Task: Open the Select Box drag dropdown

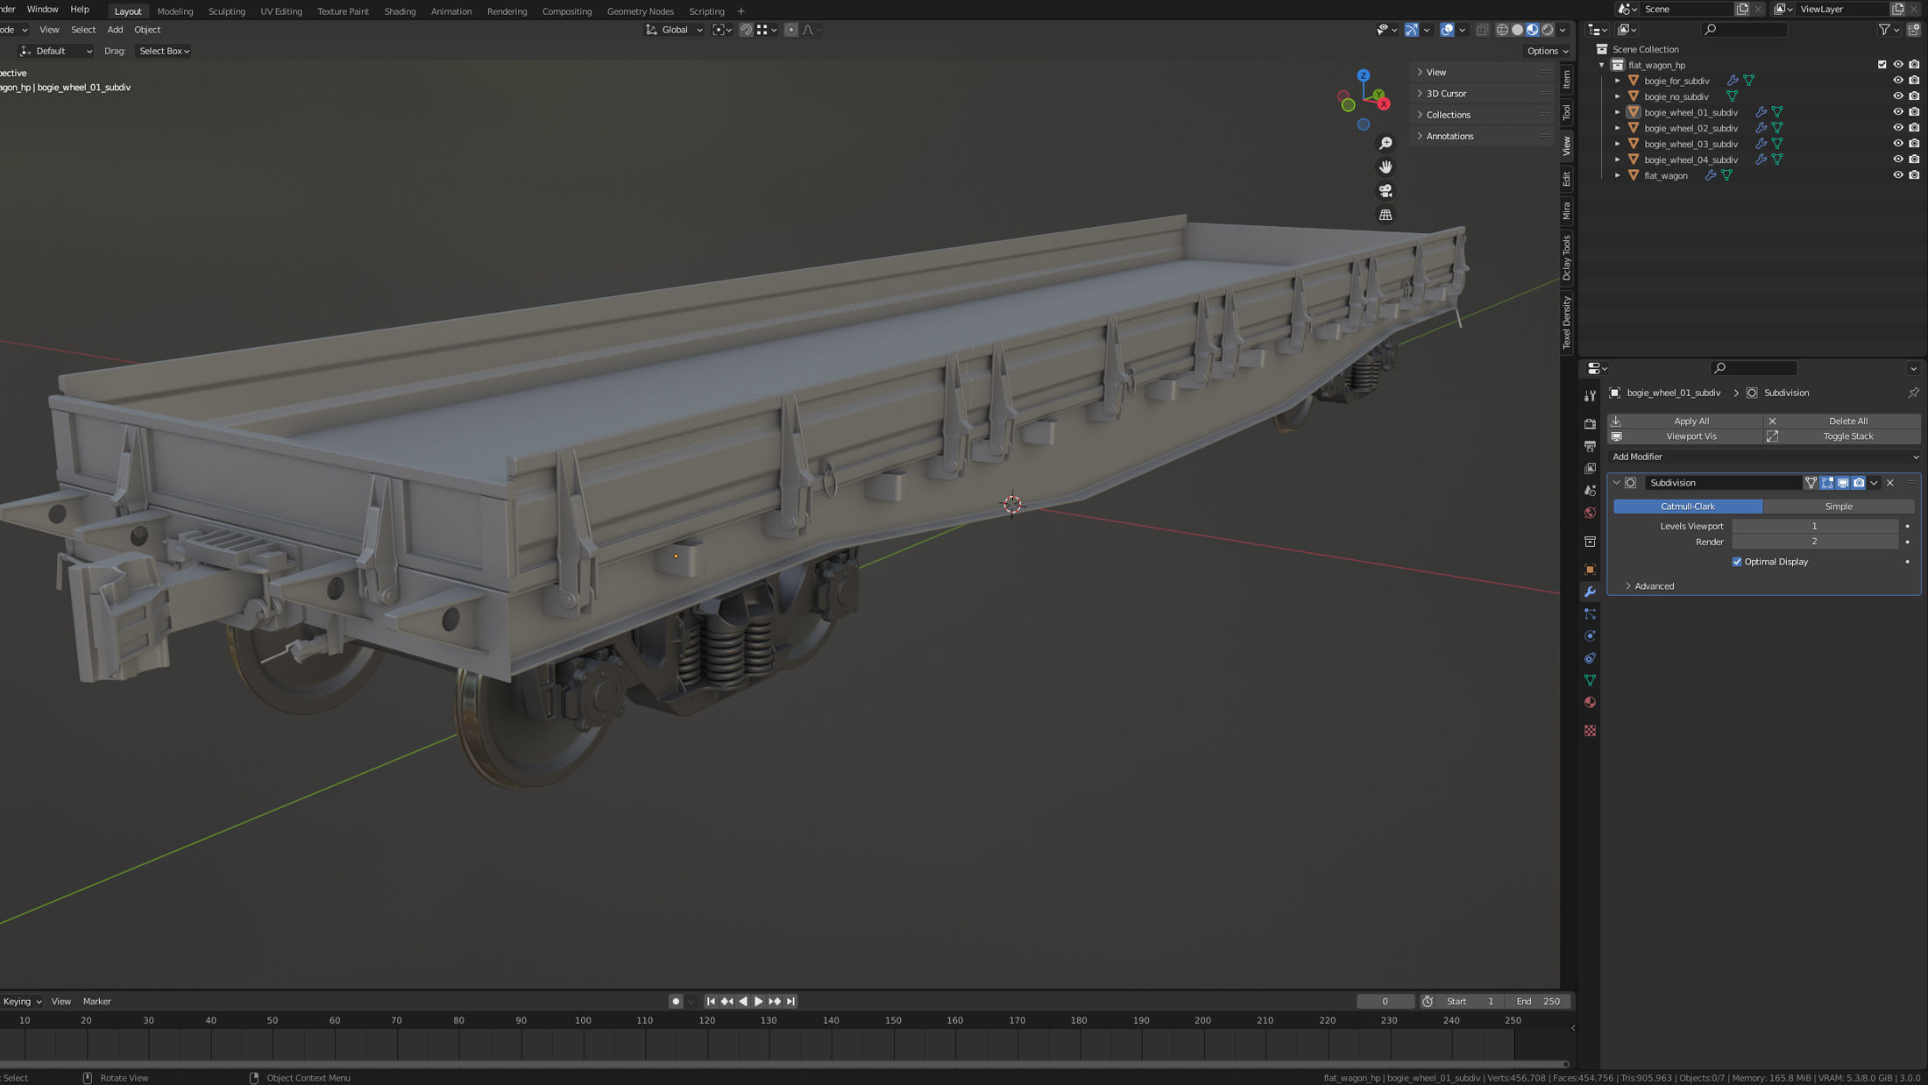Action: pos(164,51)
